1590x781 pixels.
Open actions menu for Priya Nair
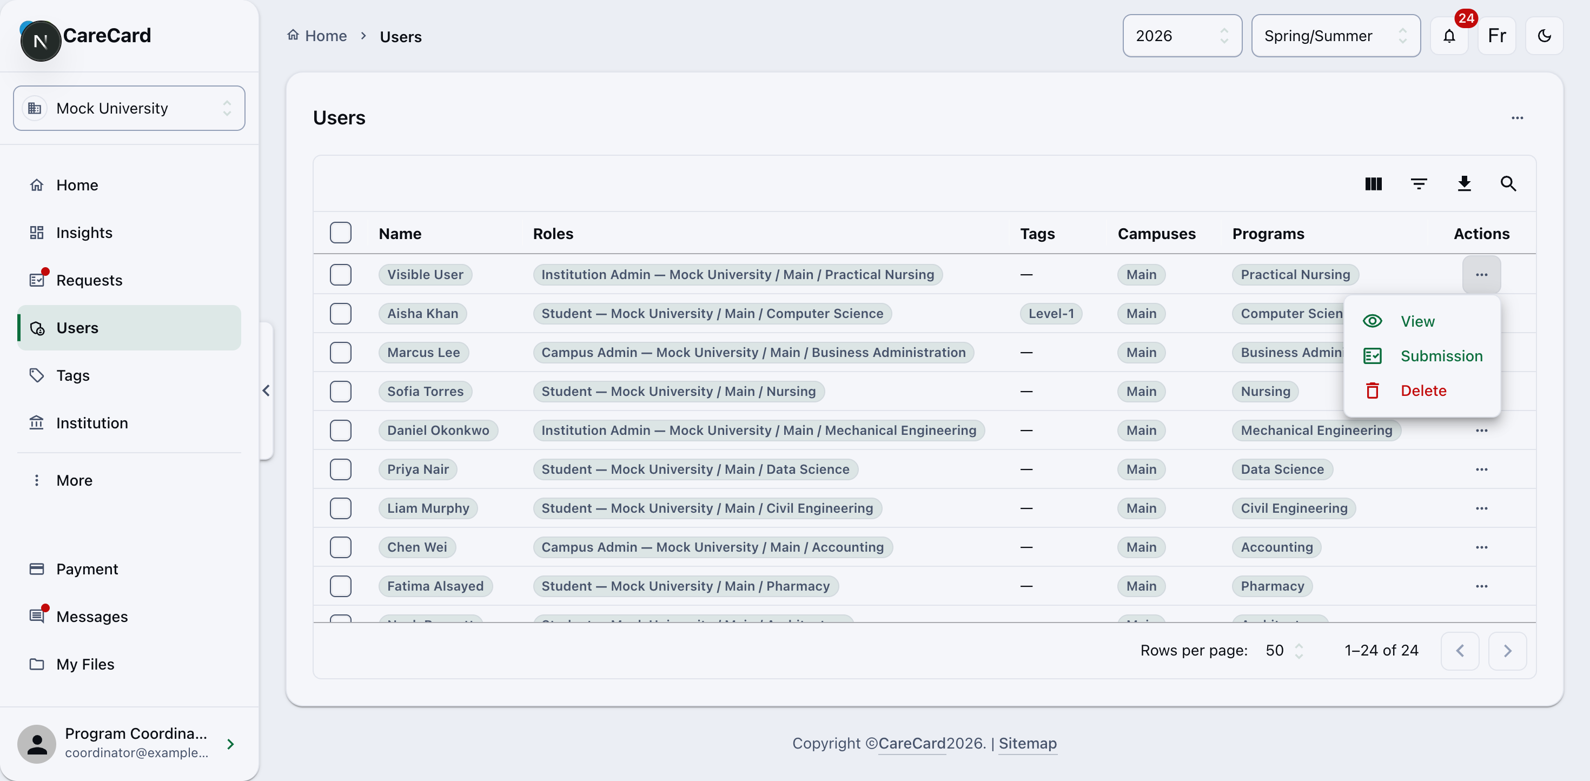click(x=1481, y=469)
